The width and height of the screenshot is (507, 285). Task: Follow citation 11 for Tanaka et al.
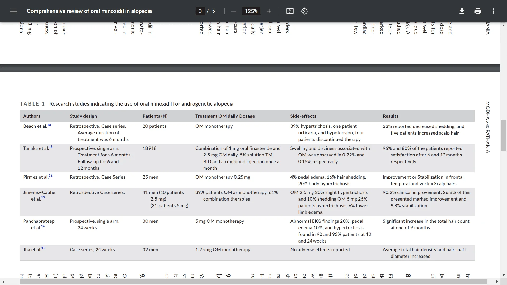click(51, 147)
